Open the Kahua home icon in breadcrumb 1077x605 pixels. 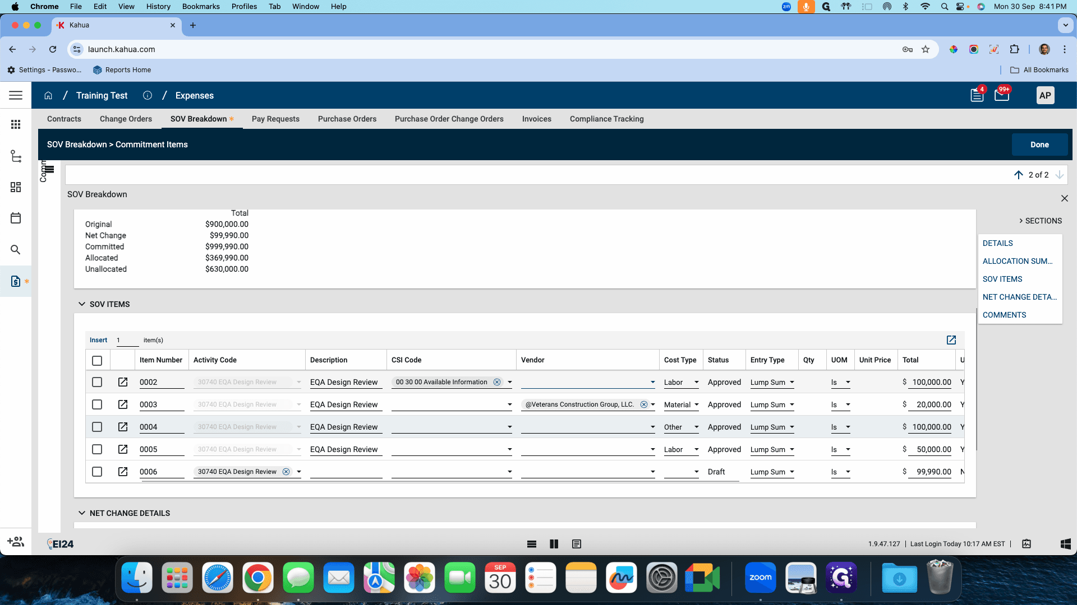pos(48,95)
